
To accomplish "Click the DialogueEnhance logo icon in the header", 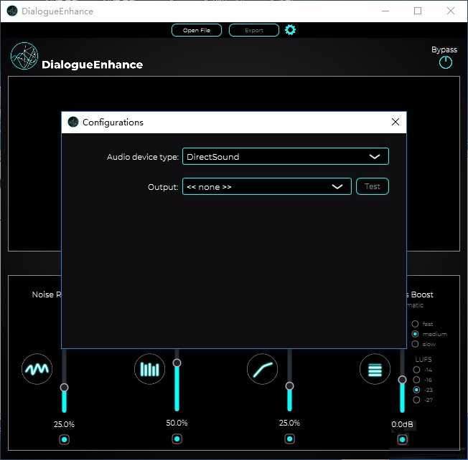I will click(x=24, y=57).
